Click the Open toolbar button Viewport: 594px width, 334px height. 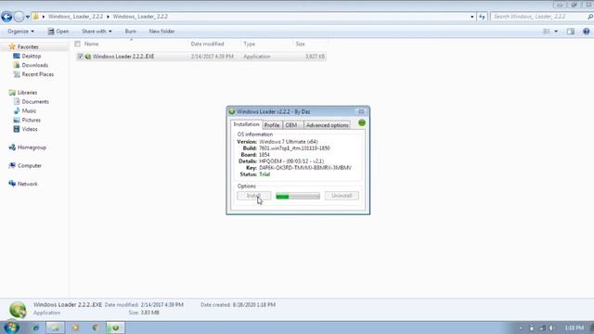click(x=58, y=32)
